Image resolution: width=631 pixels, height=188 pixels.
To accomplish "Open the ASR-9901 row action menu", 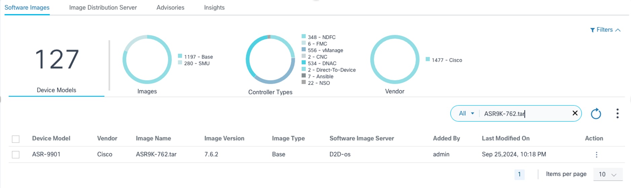I will pyautogui.click(x=596, y=155).
